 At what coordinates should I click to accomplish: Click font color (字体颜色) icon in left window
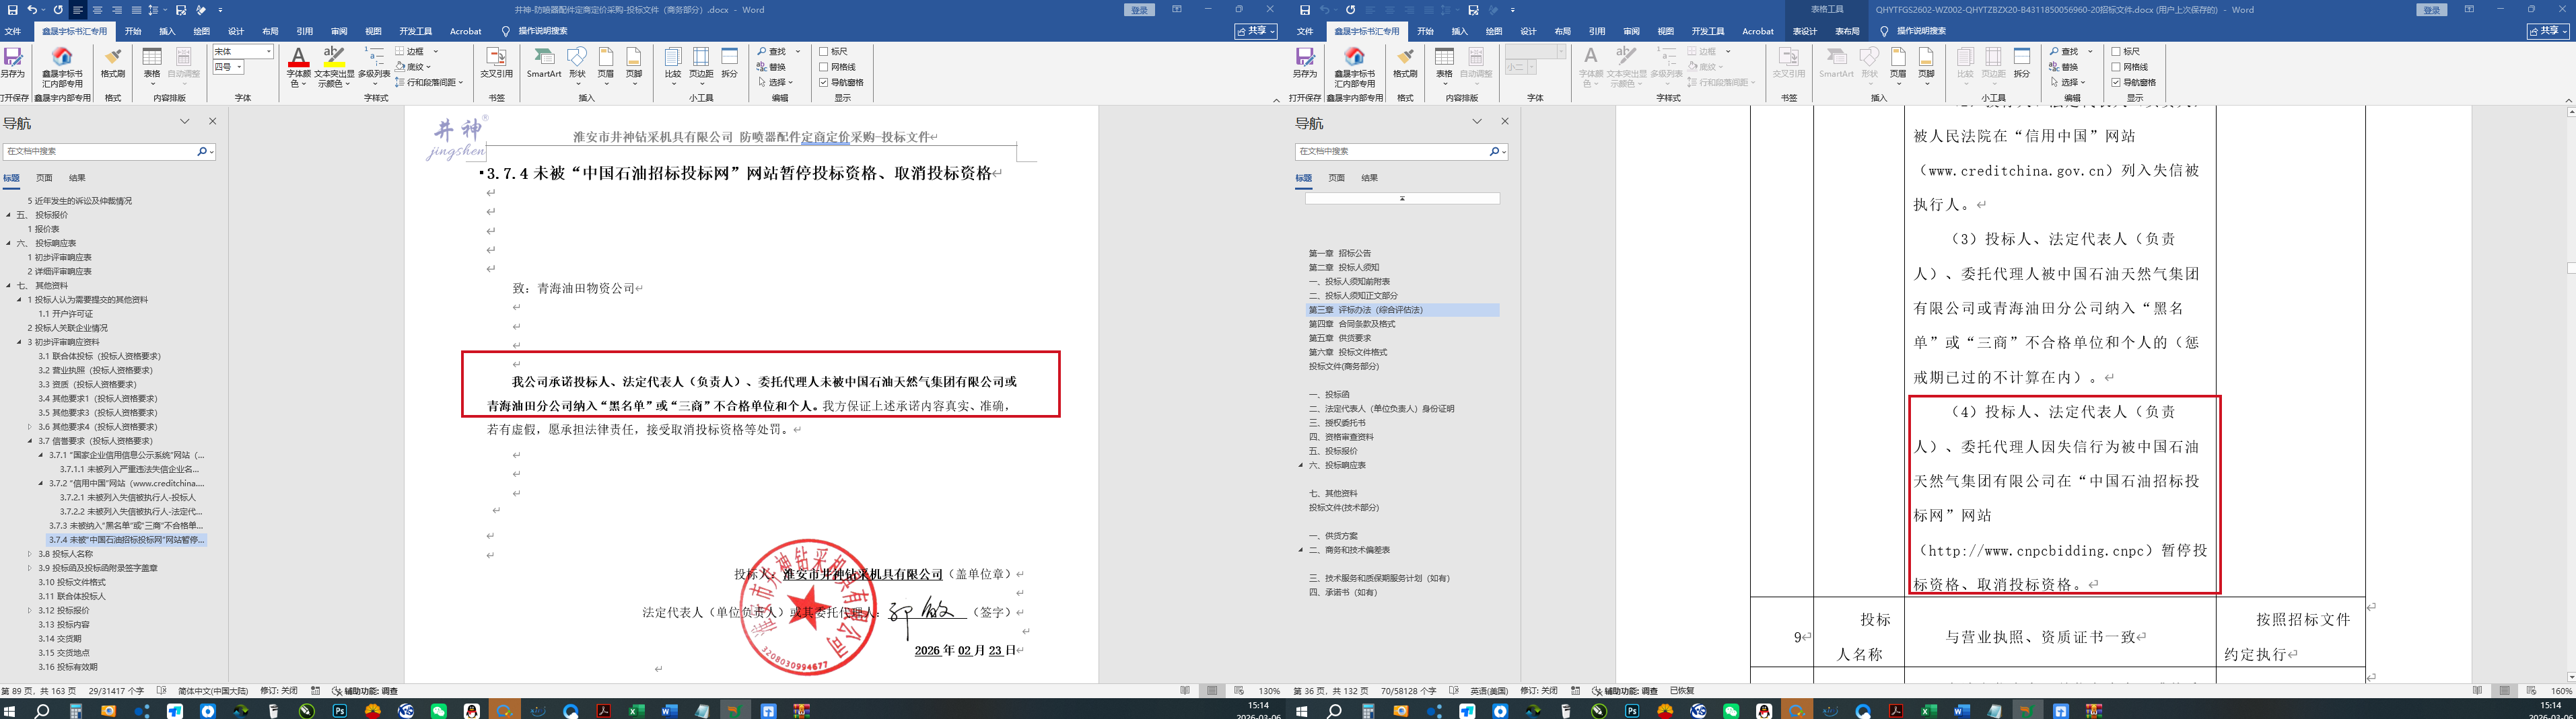point(298,66)
